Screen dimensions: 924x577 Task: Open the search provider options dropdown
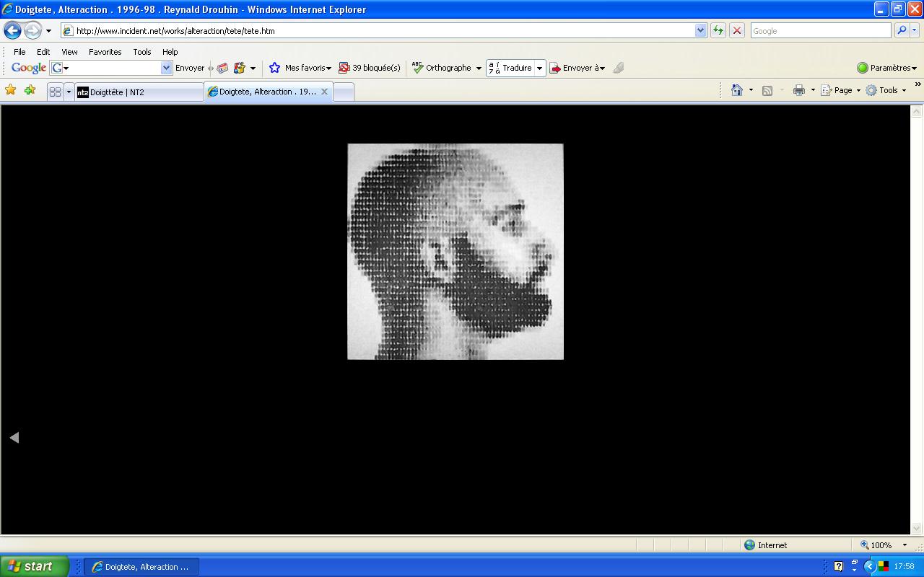coord(915,31)
